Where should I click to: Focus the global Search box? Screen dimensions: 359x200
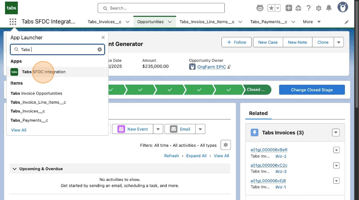pos(161,8)
